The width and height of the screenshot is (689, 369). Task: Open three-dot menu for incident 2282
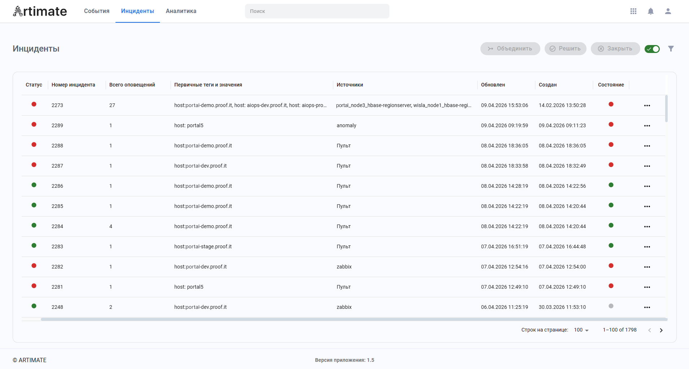point(647,267)
